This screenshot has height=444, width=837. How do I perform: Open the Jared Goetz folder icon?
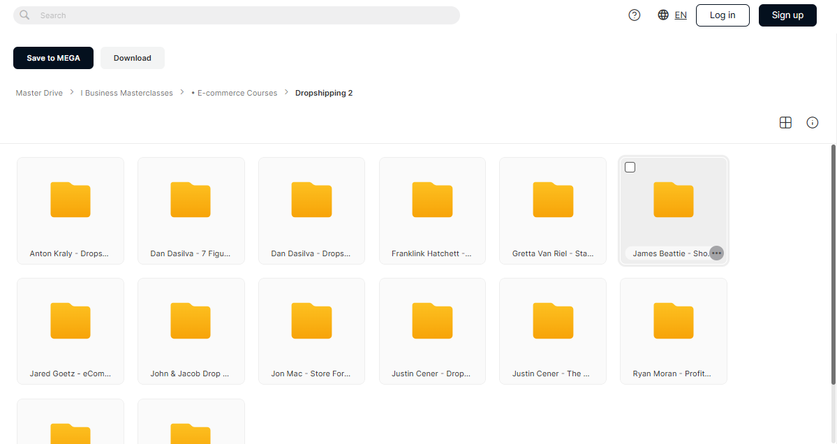71,320
